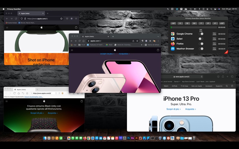This screenshot has width=239, height=149.
Task: Open the Firefox hamburger menu
Action: click(x=76, y=18)
